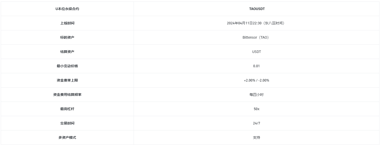
Task: Click the 结算资产 row label
Action: tap(67, 52)
